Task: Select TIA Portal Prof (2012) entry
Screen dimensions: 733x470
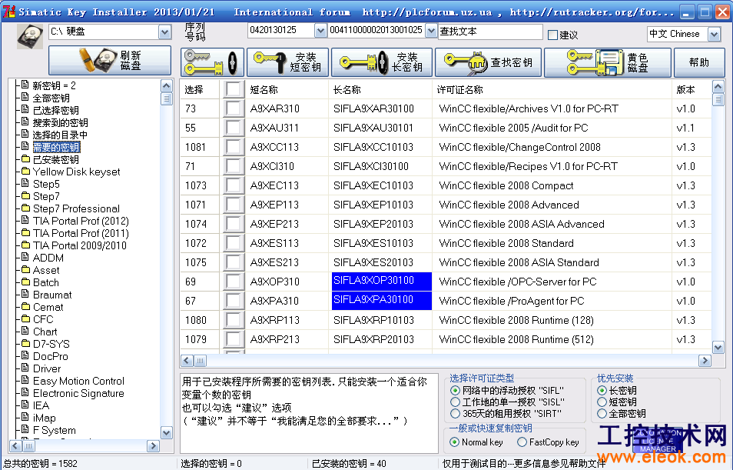Action: pyautogui.click(x=81, y=221)
